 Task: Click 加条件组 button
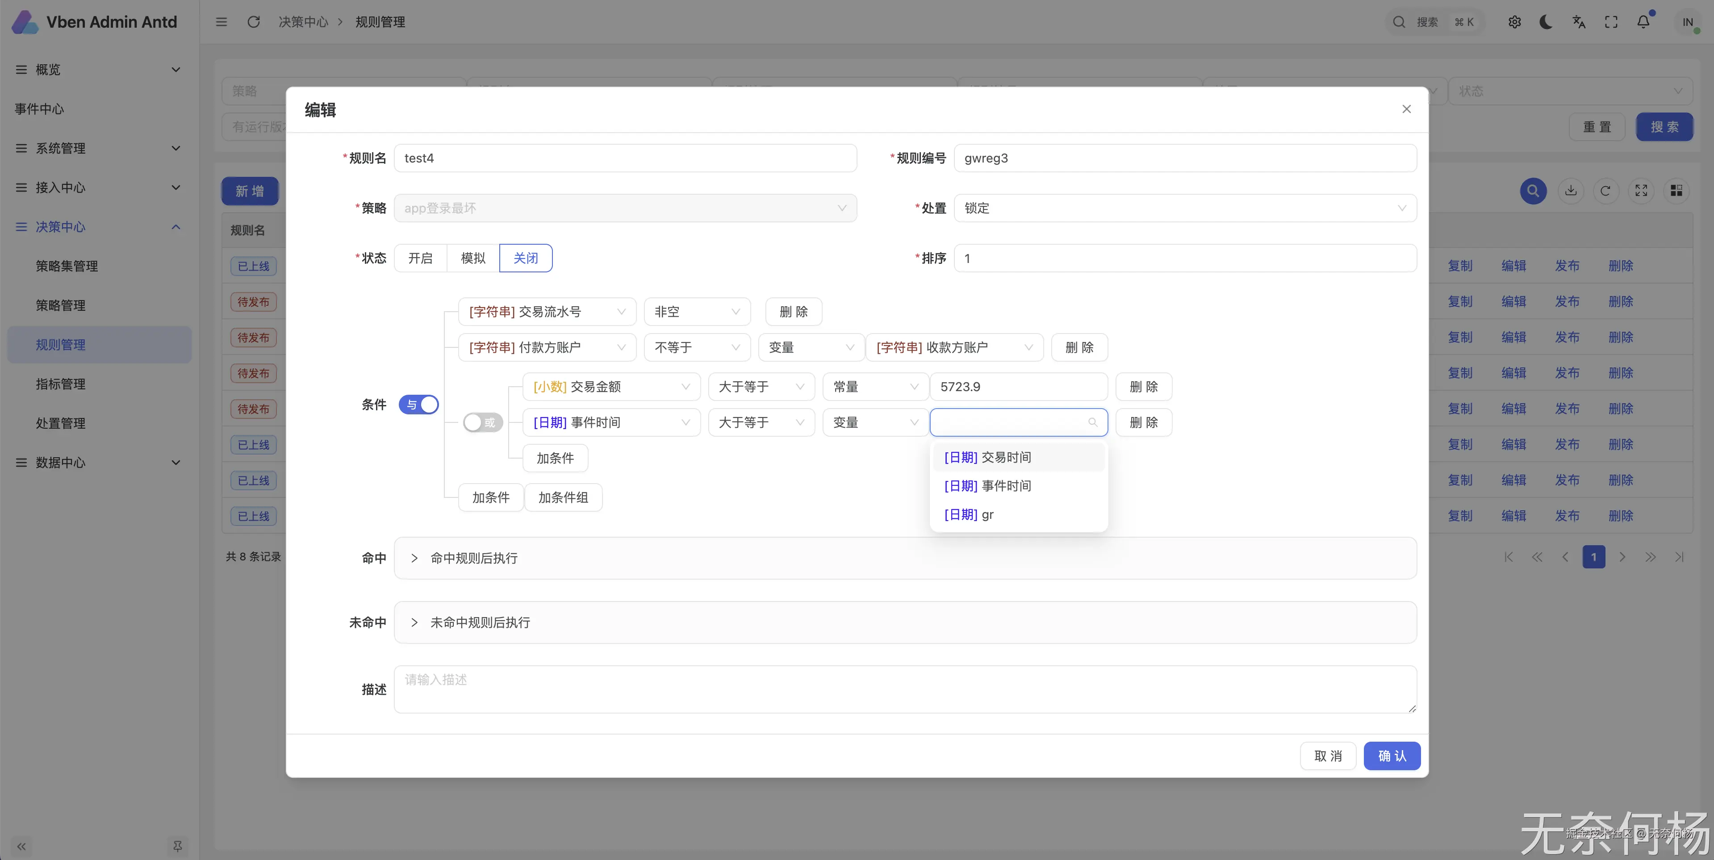point(563,497)
